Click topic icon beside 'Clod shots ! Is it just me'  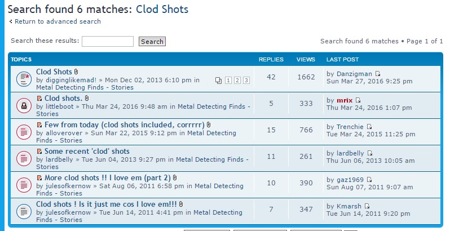[24, 211]
